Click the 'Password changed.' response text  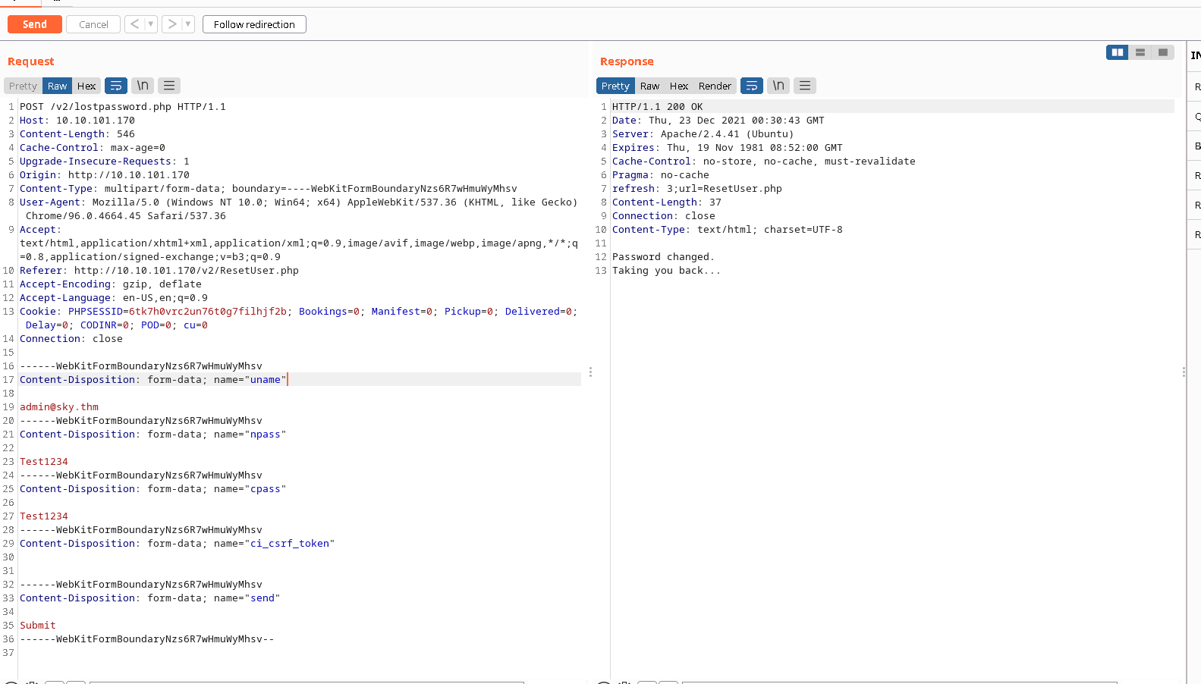click(x=664, y=257)
